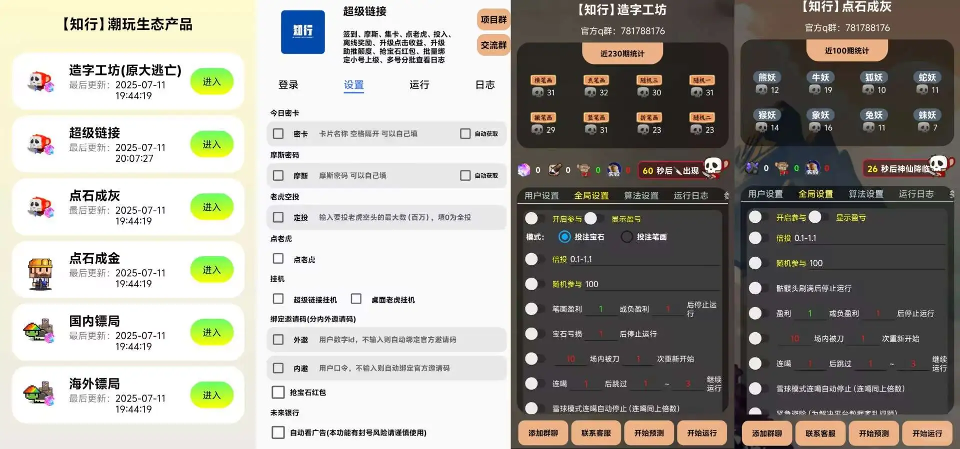
Task: Click the skull icon under 象妖
Action: click(815, 127)
